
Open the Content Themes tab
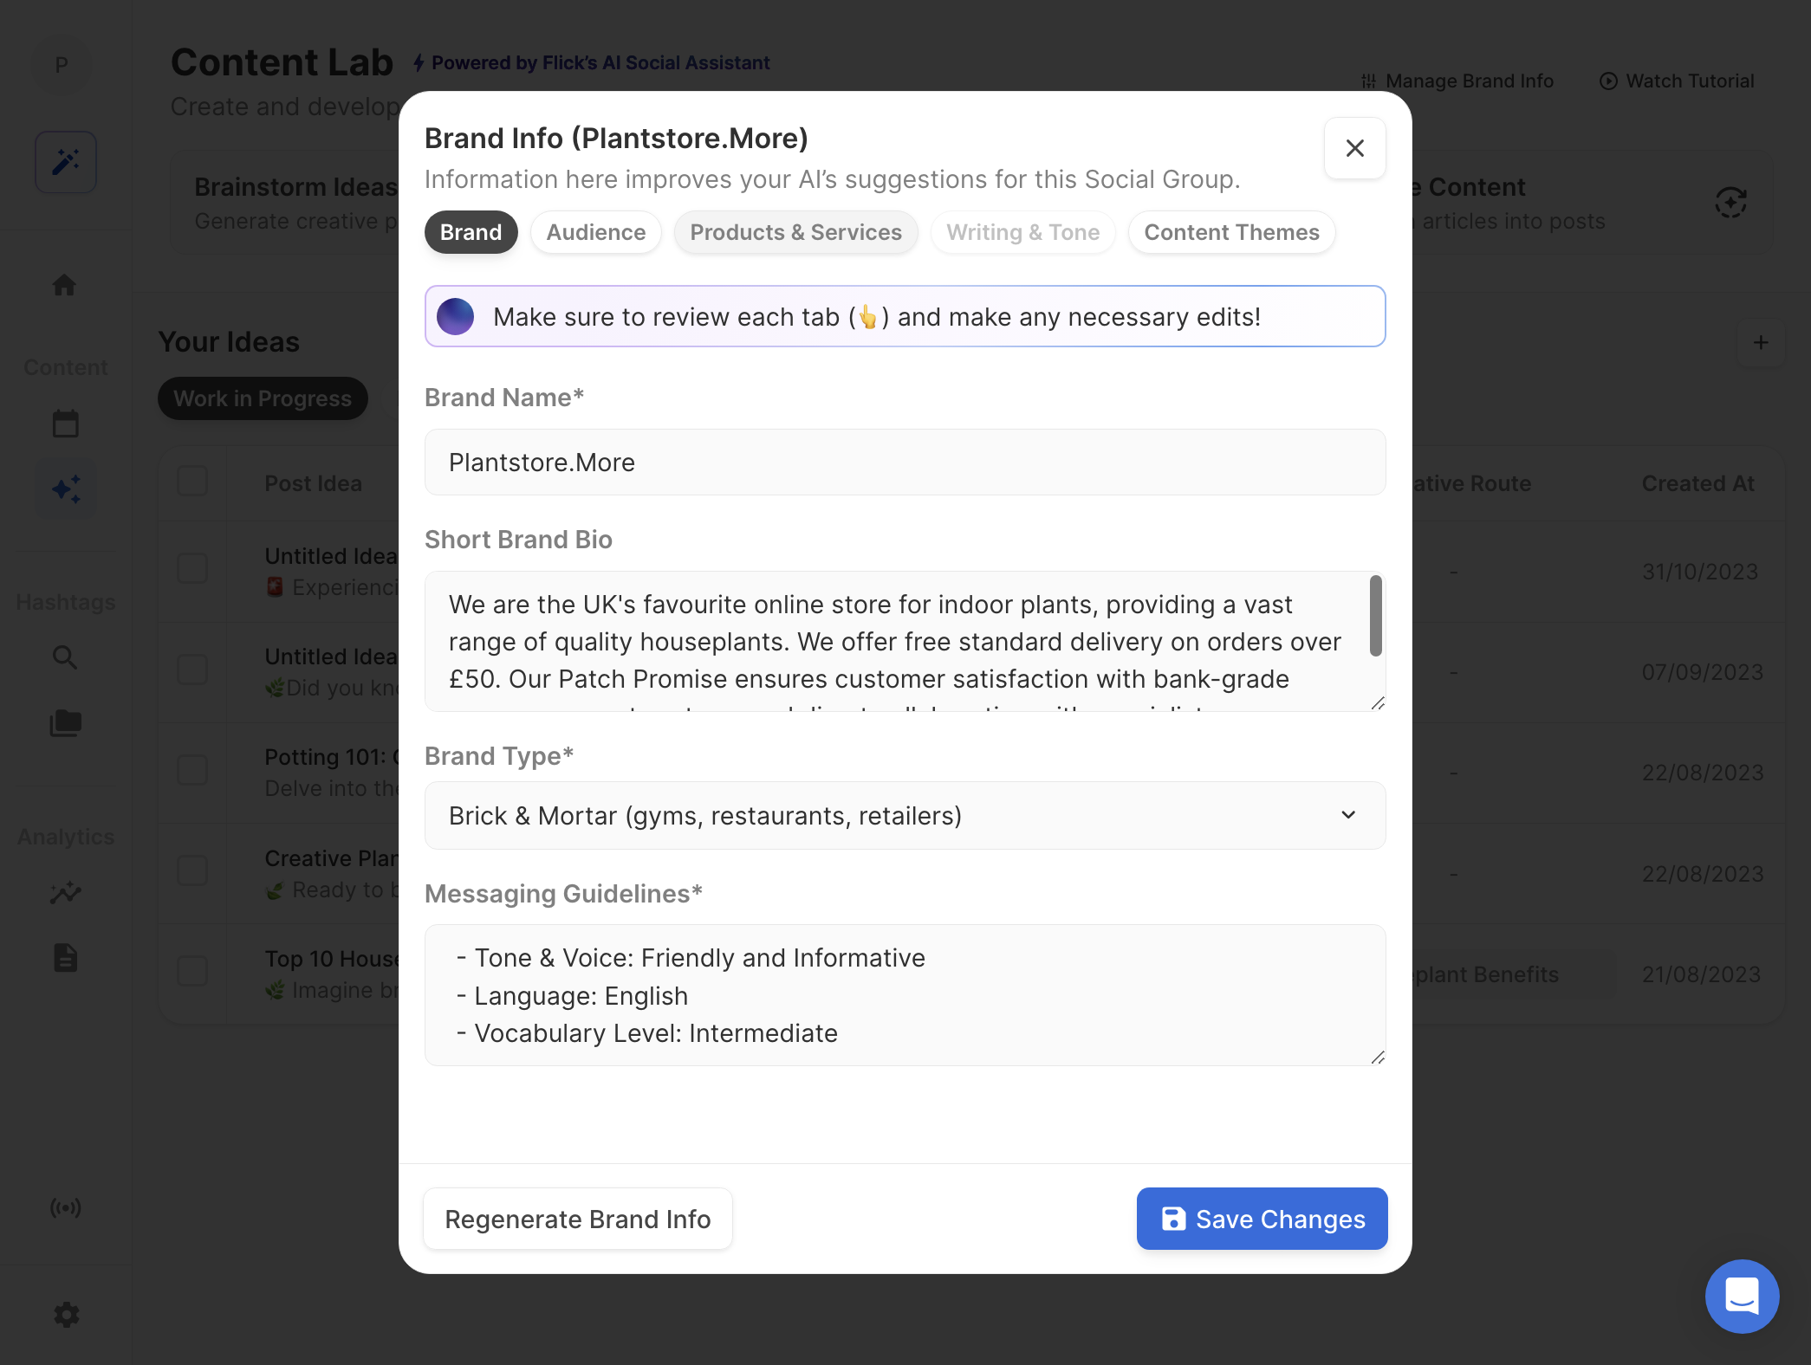click(x=1231, y=232)
